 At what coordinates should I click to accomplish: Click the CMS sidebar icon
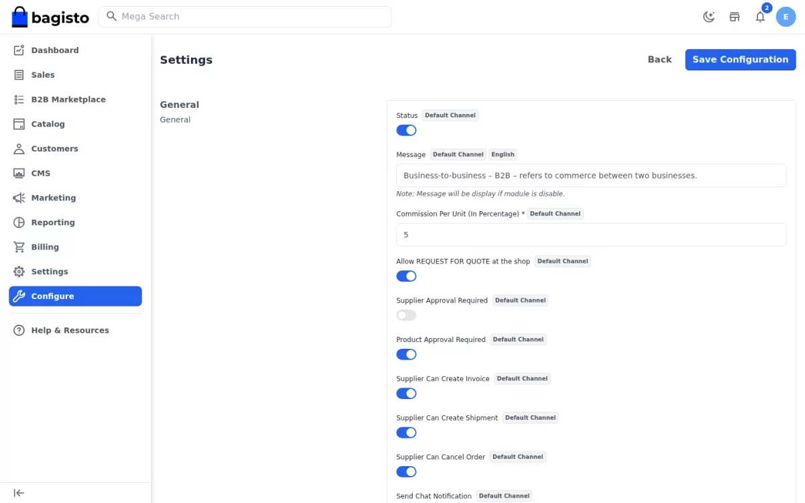[x=19, y=173]
